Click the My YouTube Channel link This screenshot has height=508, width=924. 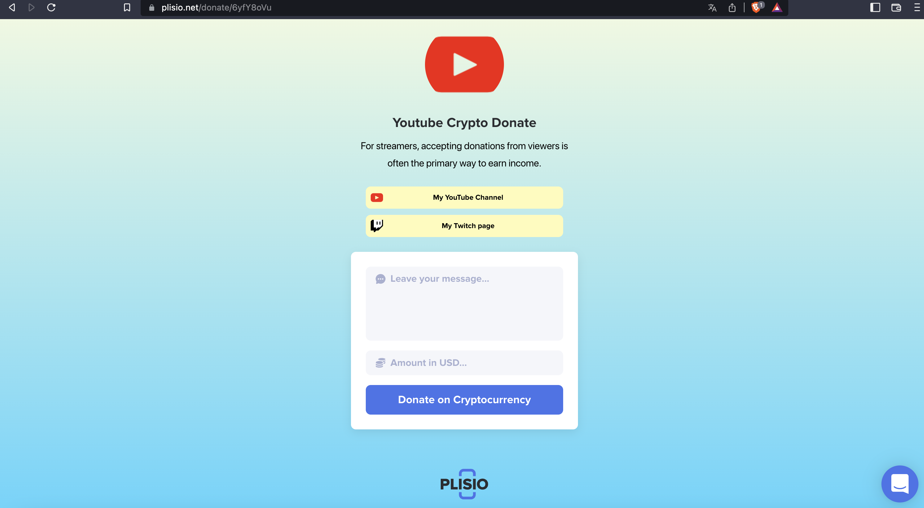[464, 198]
